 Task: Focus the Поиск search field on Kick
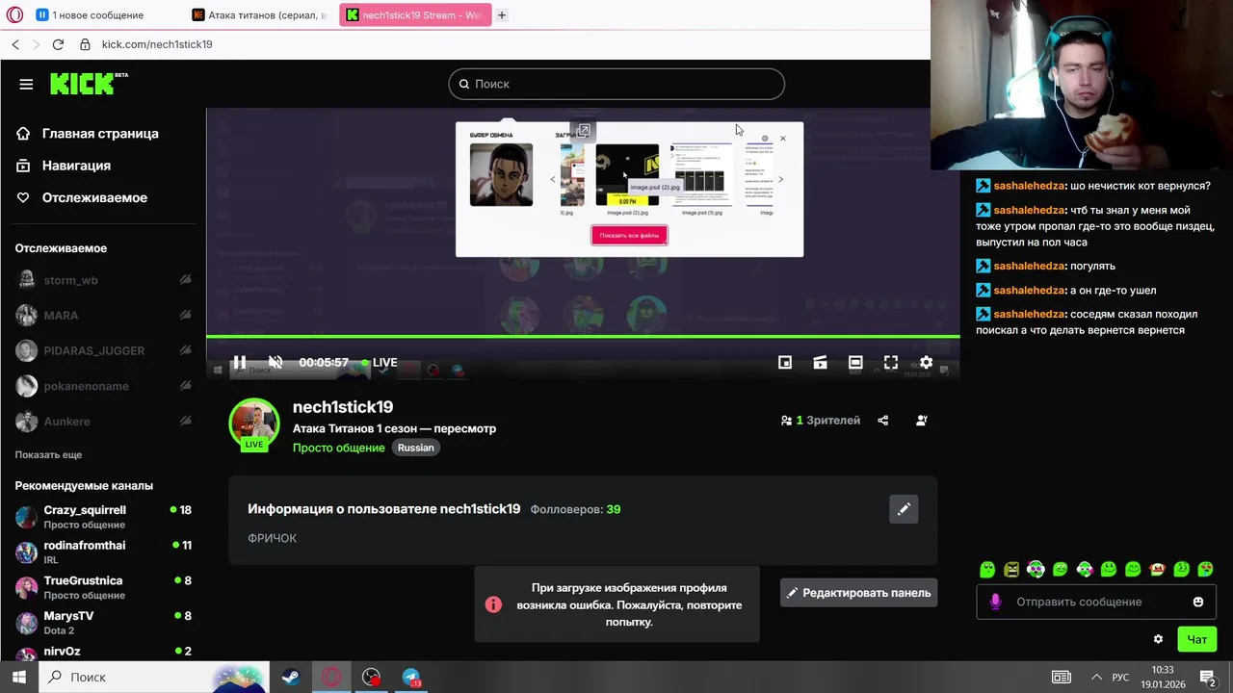616,84
